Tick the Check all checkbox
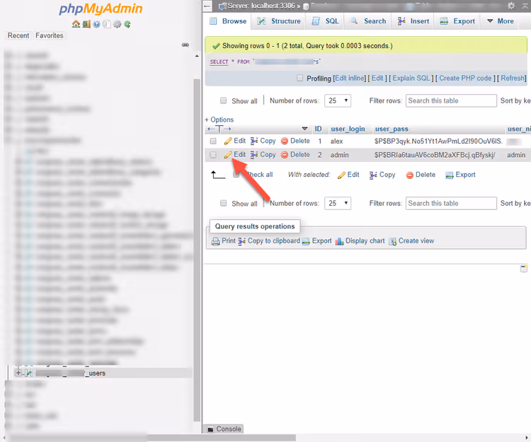The width and height of the screenshot is (531, 442). pyautogui.click(x=236, y=175)
